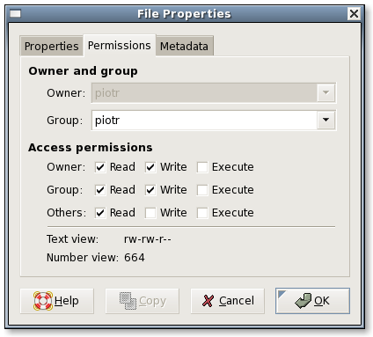Click the lifebuoy Help icon
The image size is (373, 337).
click(x=43, y=301)
